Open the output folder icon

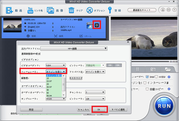[x=168, y=69]
